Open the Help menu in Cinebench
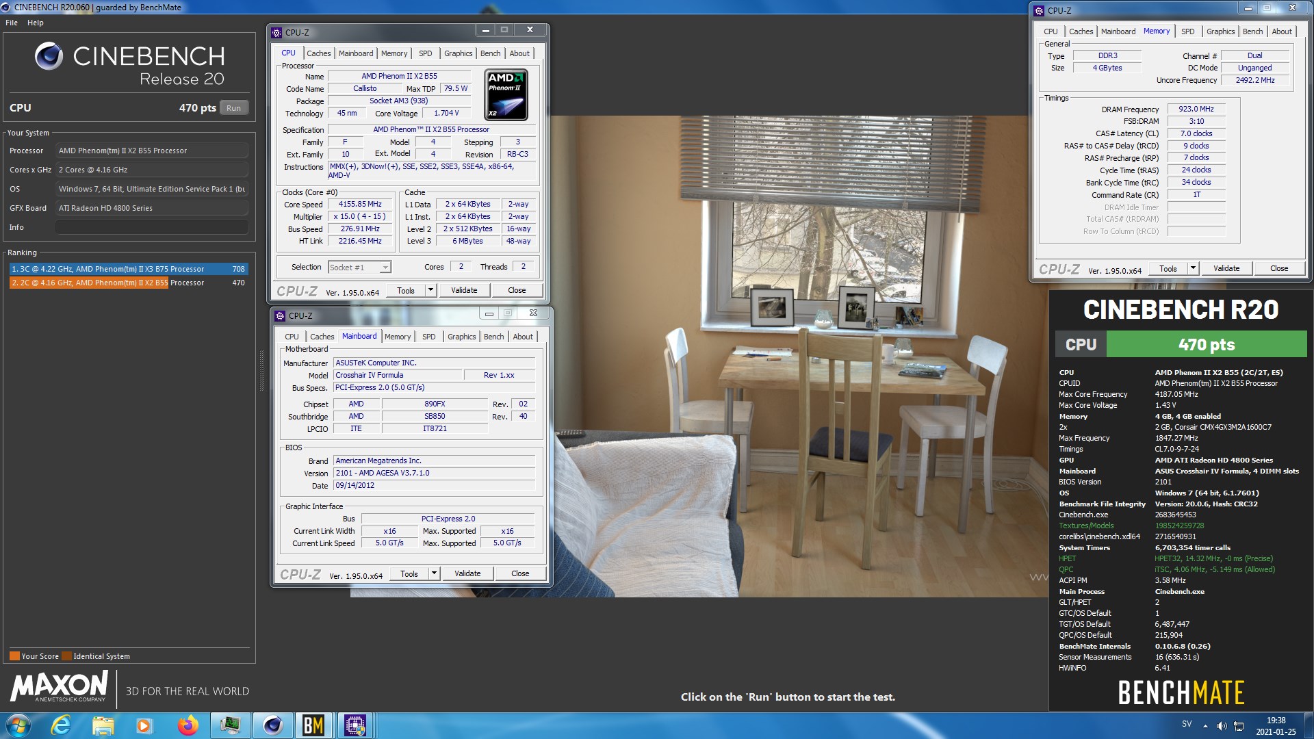Screen dimensions: 1314x739 pos(36,23)
